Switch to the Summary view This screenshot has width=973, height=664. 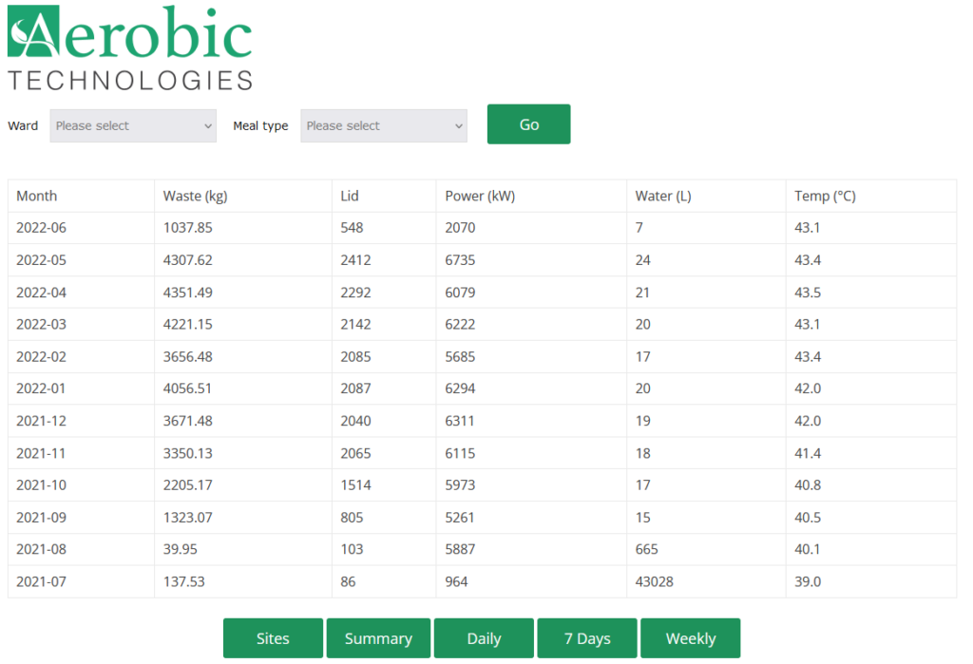[x=378, y=638]
